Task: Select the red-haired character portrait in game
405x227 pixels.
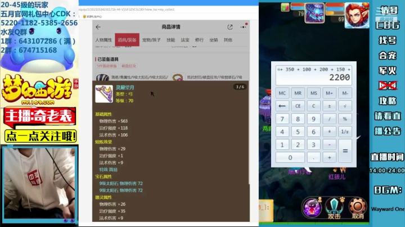Action: click(357, 15)
